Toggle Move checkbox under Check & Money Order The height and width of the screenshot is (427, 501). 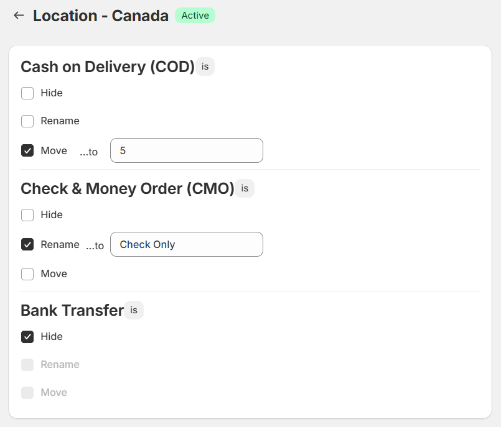coord(27,274)
